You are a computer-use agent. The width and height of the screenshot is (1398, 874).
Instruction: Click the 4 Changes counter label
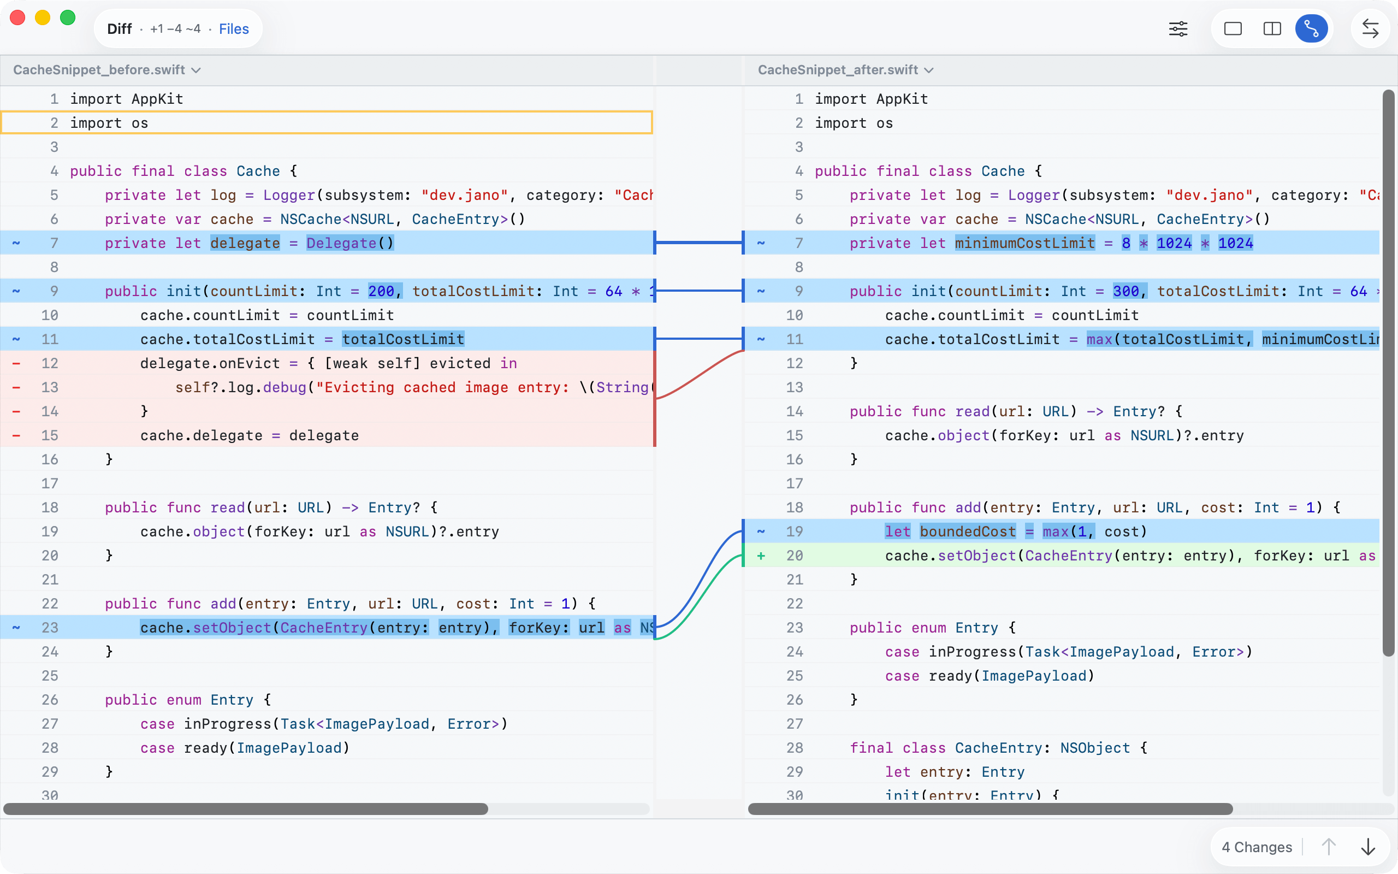pyautogui.click(x=1257, y=847)
